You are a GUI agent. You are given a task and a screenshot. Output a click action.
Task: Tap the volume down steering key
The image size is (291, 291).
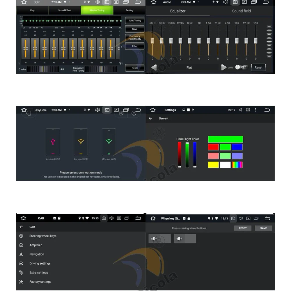[x=159, y=239]
